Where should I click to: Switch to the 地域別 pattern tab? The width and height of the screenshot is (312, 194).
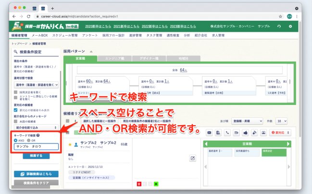(184, 59)
